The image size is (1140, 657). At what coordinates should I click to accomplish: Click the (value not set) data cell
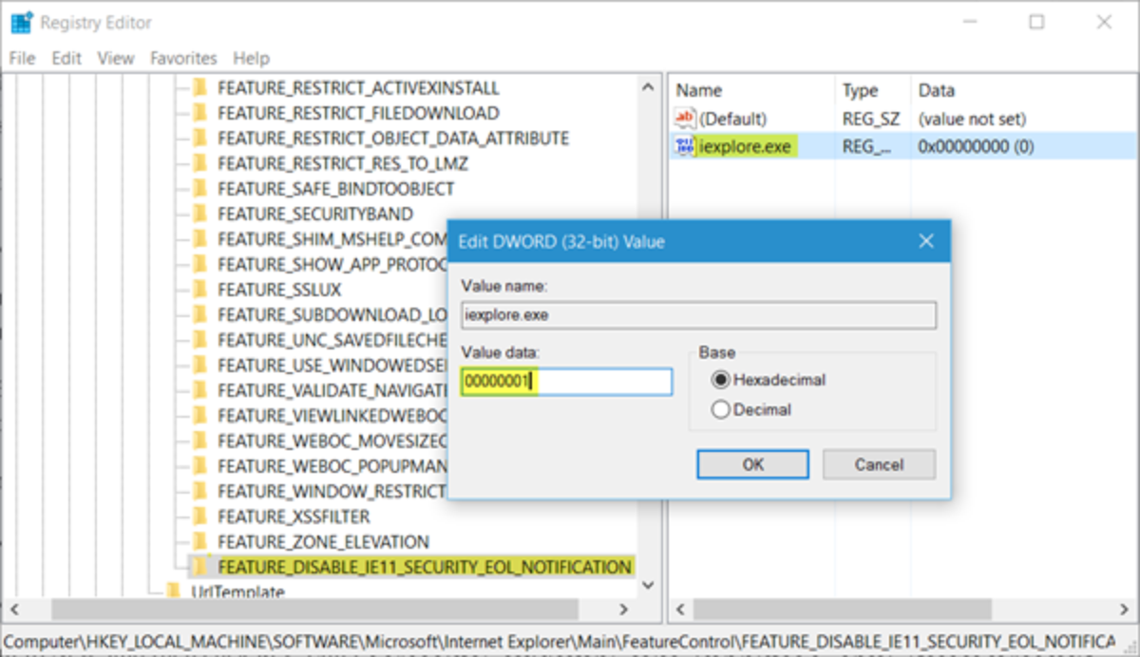(972, 120)
